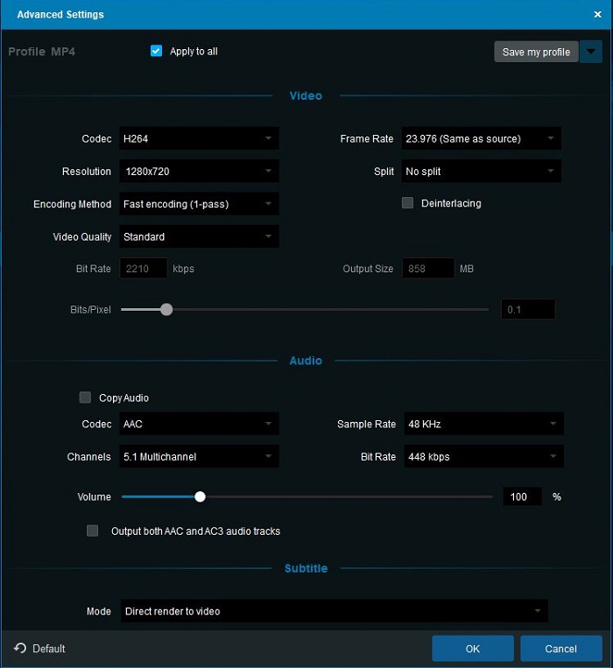Click the Cancel button

point(561,649)
